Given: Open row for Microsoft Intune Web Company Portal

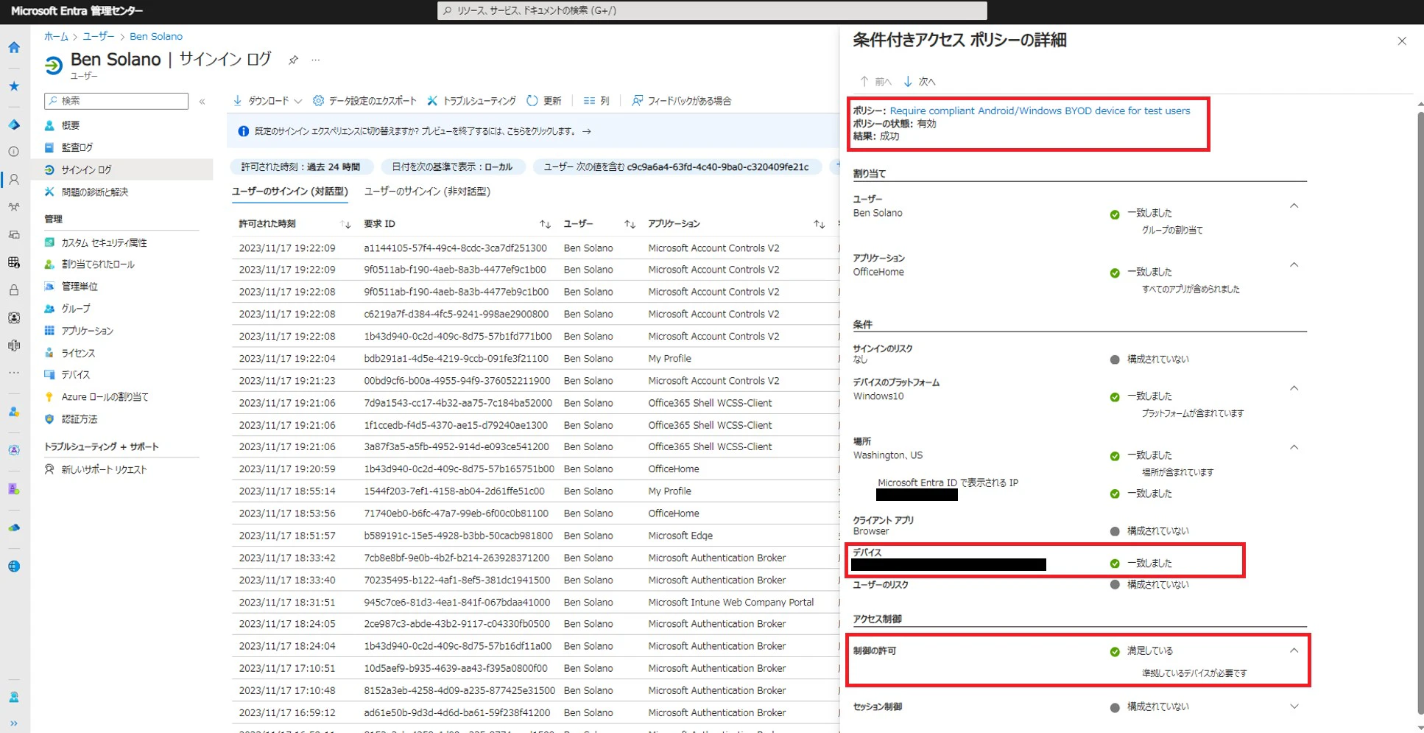Looking at the screenshot, I should click(x=535, y=602).
